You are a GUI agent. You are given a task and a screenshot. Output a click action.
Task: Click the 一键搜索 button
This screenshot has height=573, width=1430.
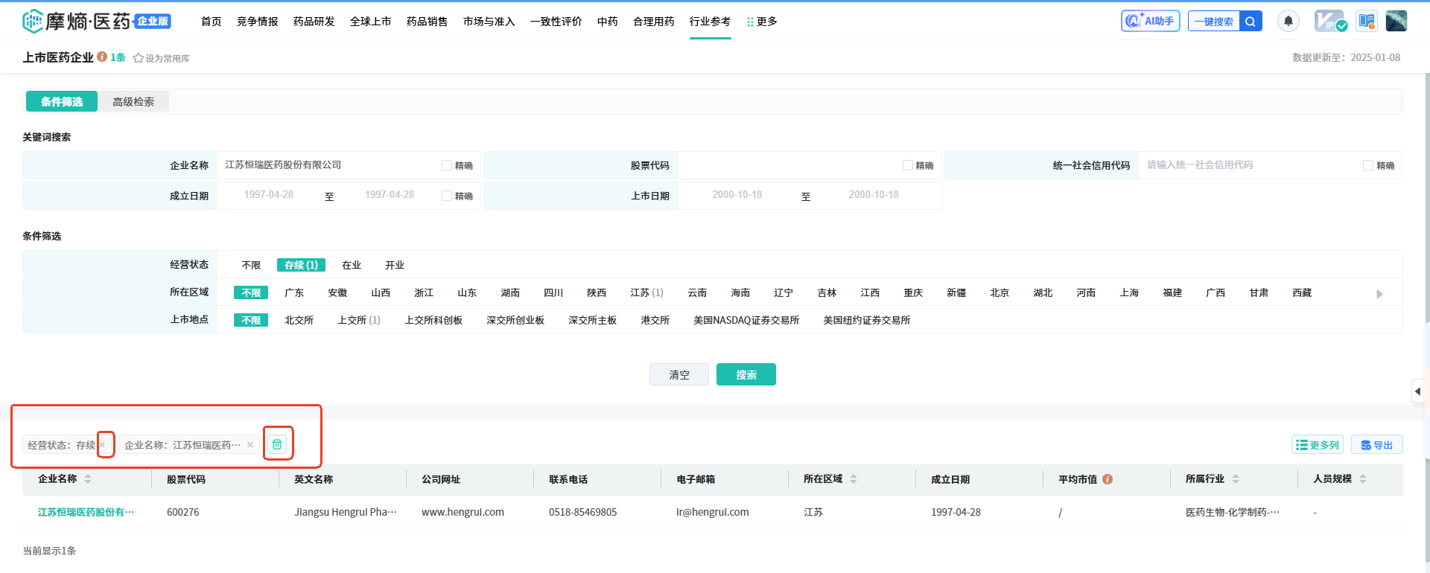(1214, 22)
